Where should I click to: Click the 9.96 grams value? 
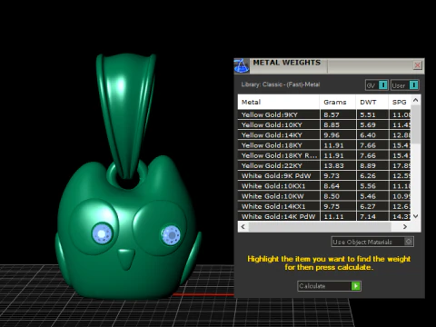[332, 135]
